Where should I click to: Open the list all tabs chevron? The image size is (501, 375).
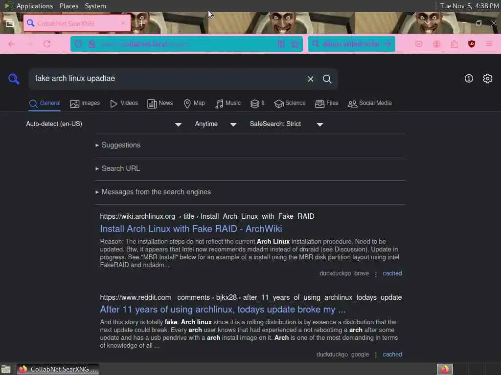click(427, 23)
